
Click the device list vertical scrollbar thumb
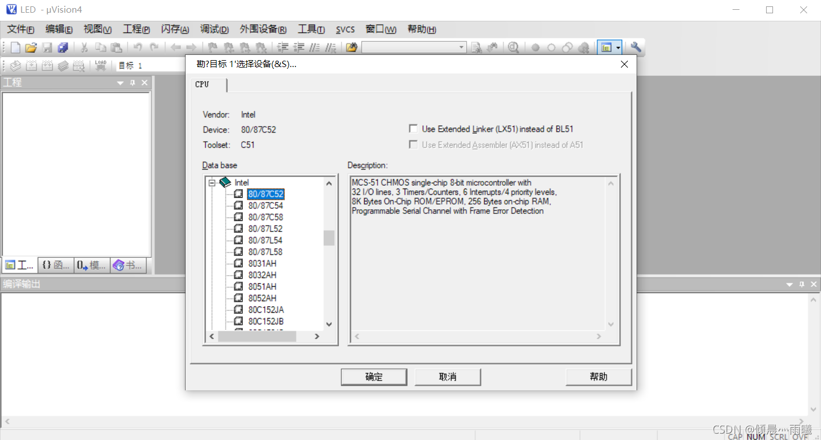329,238
